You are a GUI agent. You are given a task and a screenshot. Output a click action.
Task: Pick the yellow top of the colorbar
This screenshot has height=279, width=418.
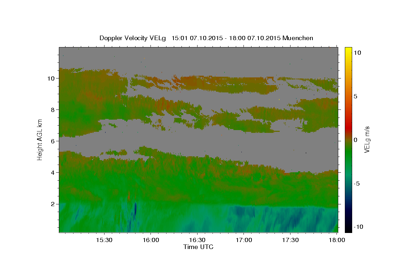click(x=348, y=51)
